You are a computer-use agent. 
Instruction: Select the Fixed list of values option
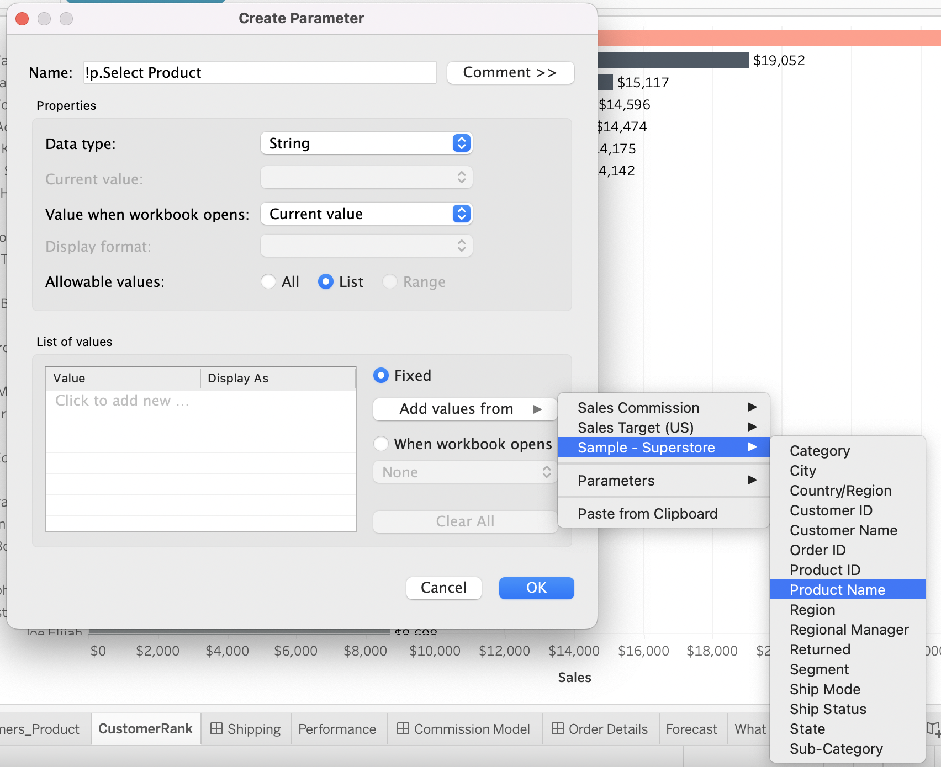point(380,375)
